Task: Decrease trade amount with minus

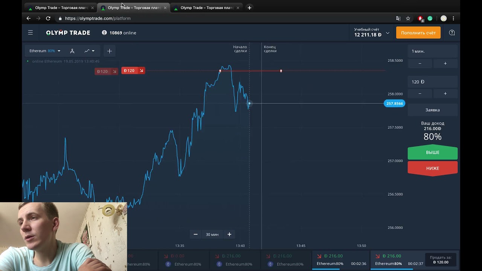Action: 420,93
